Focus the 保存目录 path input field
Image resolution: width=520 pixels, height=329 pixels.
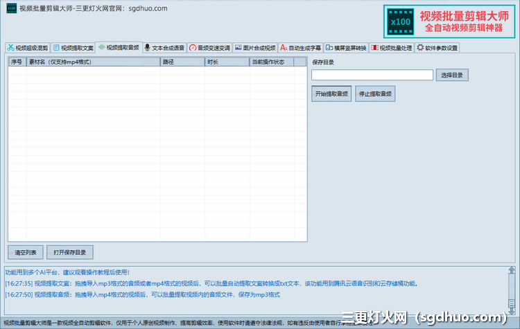point(372,75)
